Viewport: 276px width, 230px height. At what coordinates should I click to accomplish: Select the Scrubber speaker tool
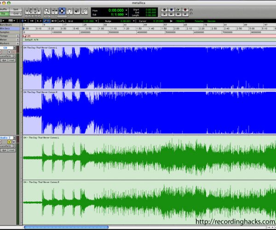pos(77,11)
